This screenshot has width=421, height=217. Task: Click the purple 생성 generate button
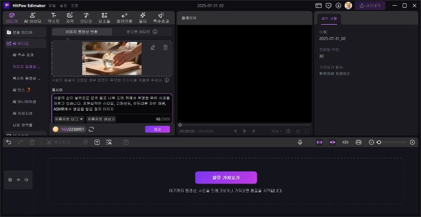157,129
